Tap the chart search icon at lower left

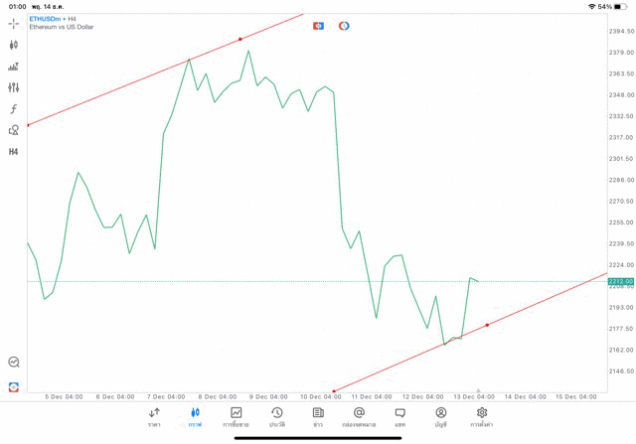[x=14, y=363]
